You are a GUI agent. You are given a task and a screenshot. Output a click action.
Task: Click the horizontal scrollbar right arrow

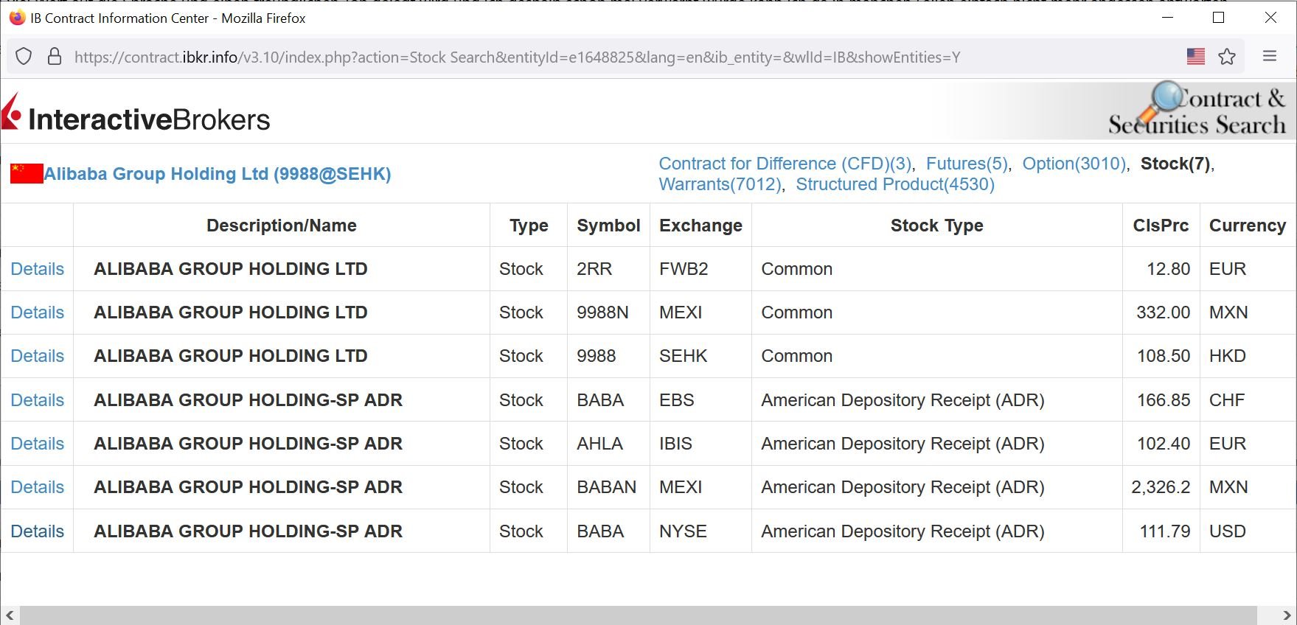1287,615
